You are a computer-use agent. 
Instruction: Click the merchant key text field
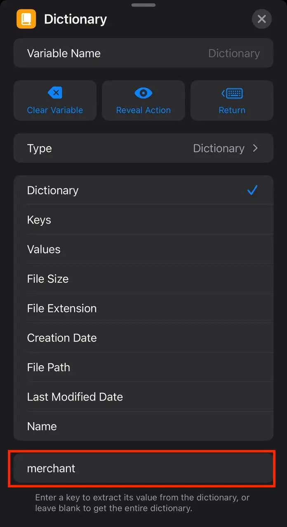(x=143, y=469)
